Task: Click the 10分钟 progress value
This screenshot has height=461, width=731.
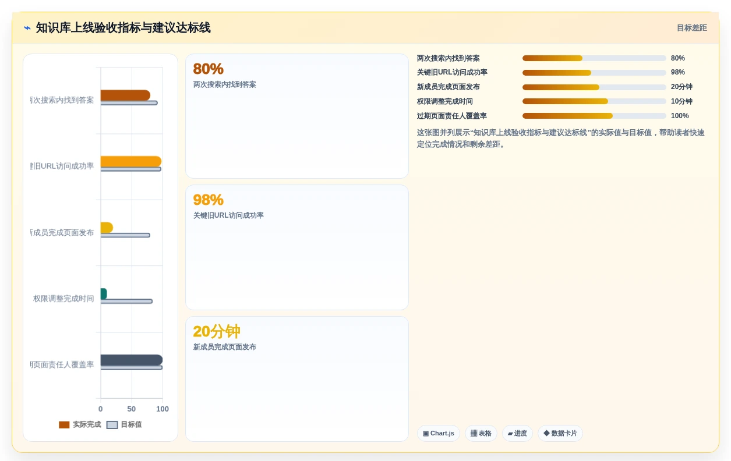Action: (x=681, y=101)
